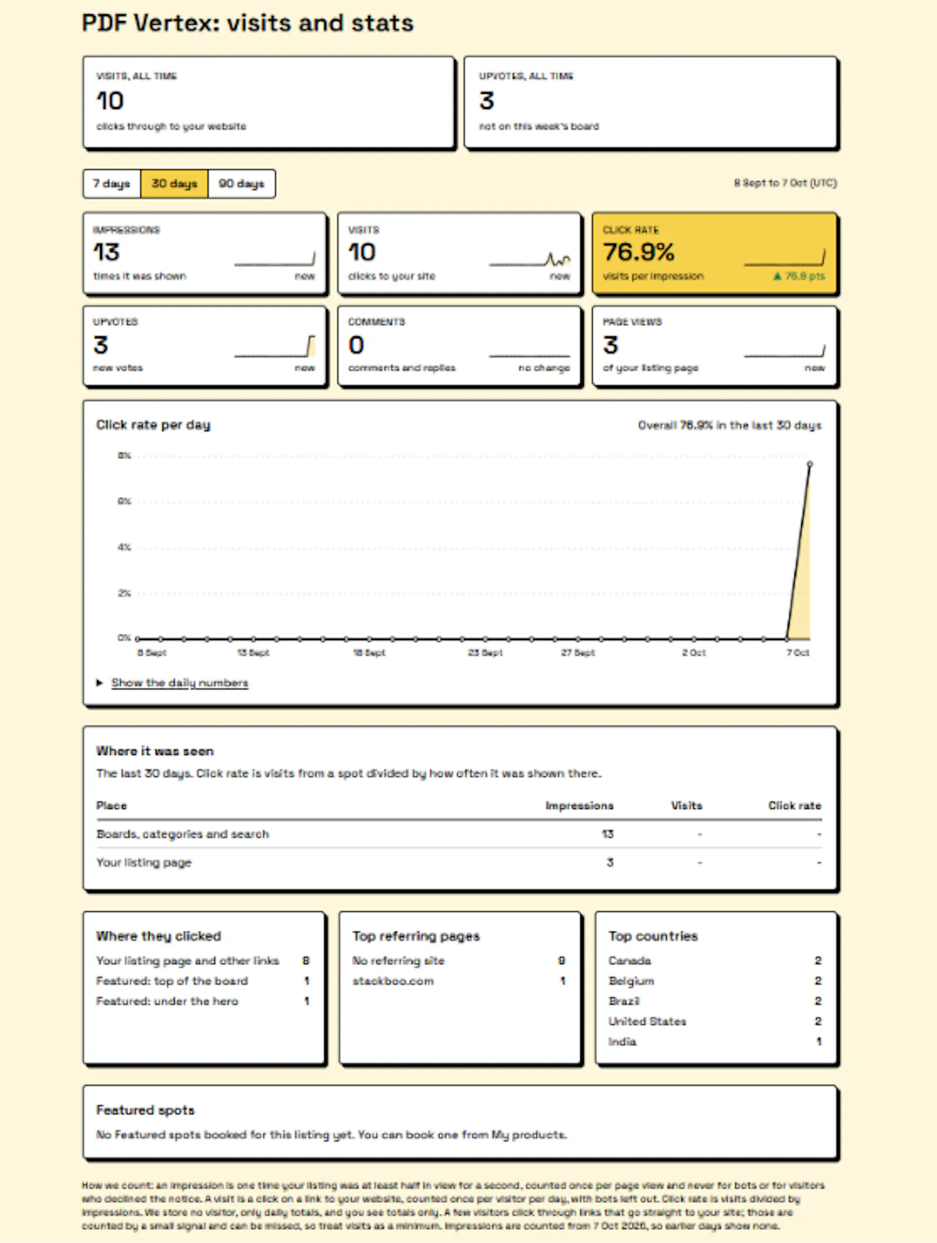Open the highlighted Click rate card
Screen dimensions: 937x1243
(714, 253)
